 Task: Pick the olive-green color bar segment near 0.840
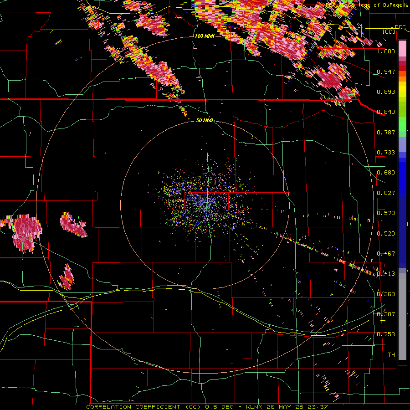402,109
